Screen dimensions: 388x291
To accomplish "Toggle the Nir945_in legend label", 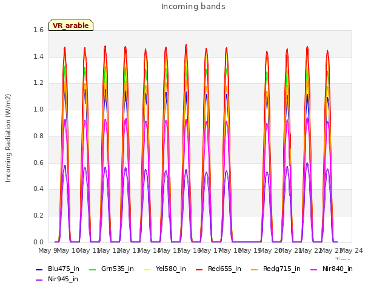I will [x=63, y=279].
